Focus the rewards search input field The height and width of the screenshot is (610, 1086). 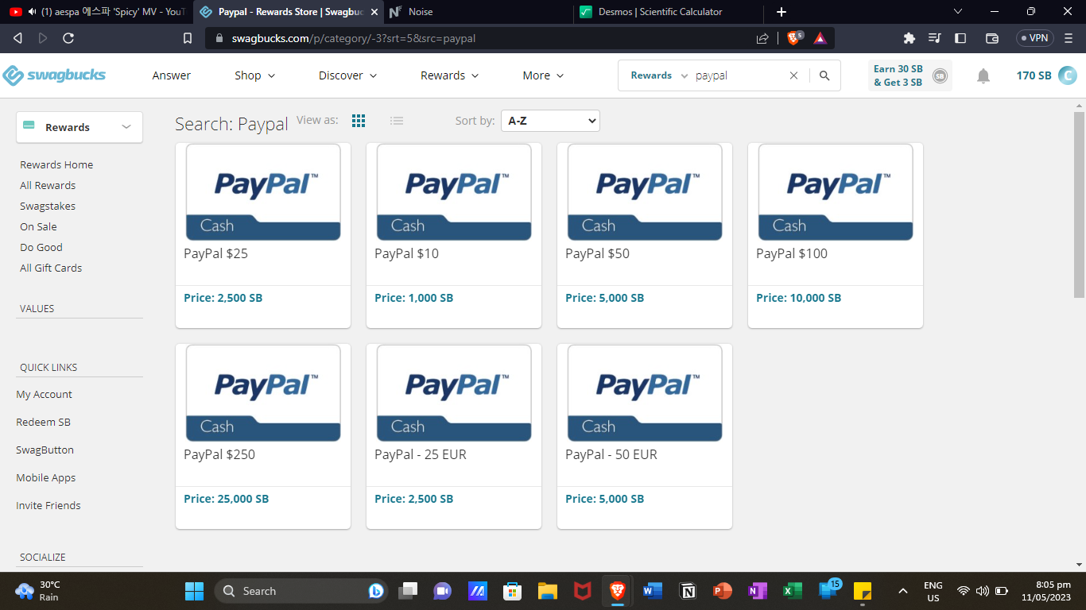coord(739,75)
